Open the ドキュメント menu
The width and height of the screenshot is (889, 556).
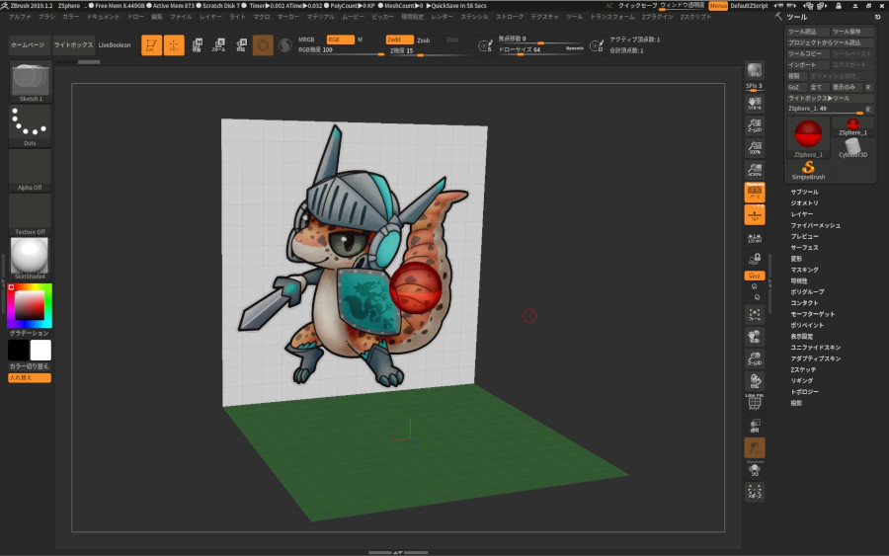103,17
